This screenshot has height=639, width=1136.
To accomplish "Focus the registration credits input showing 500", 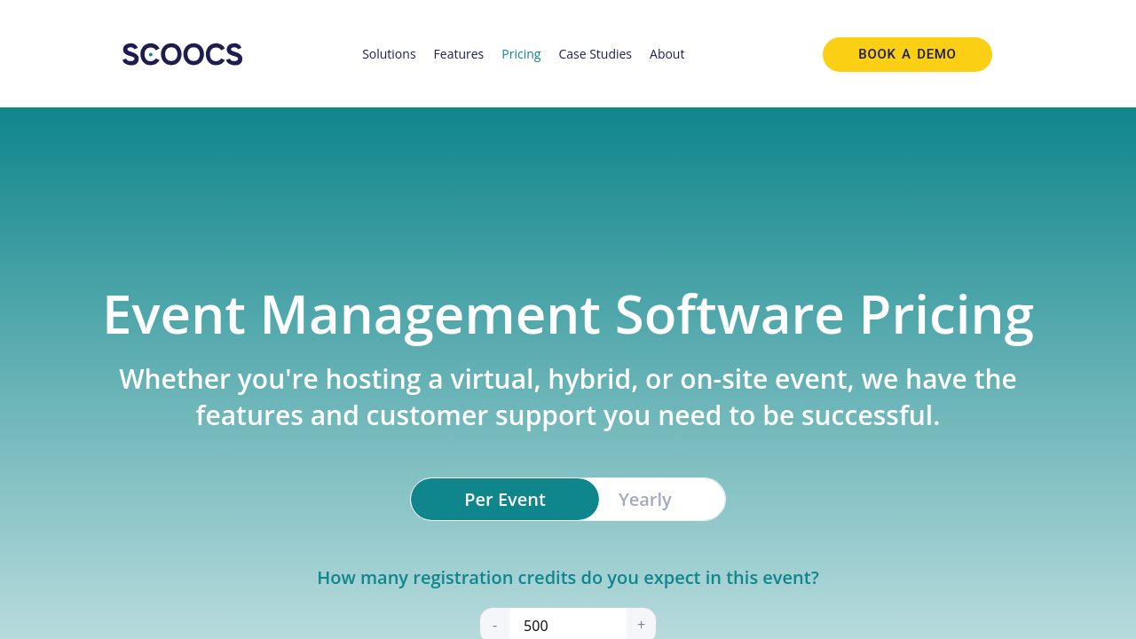I will coord(568,625).
